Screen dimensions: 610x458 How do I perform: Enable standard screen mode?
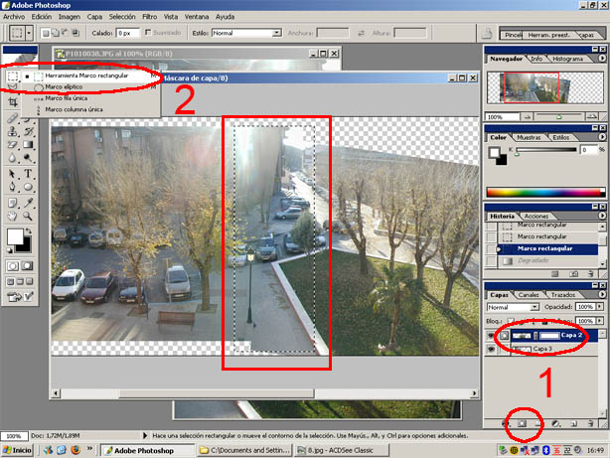pos(11,281)
